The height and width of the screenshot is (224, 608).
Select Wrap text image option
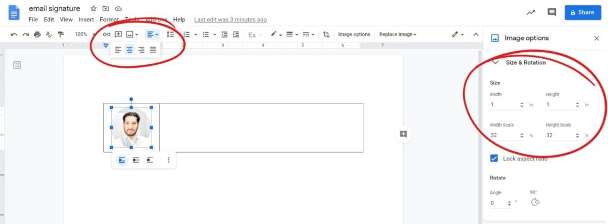[x=136, y=160]
